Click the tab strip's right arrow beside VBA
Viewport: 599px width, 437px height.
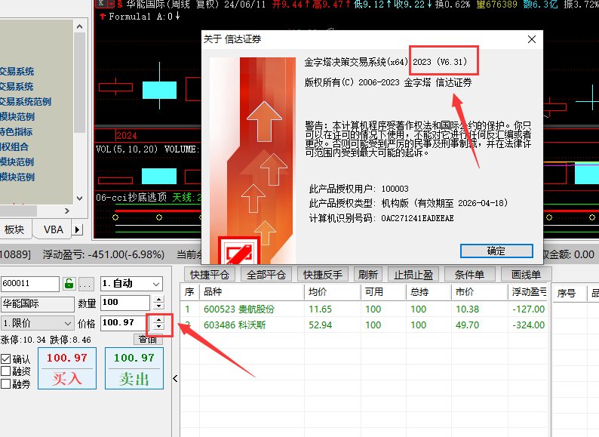[78, 229]
